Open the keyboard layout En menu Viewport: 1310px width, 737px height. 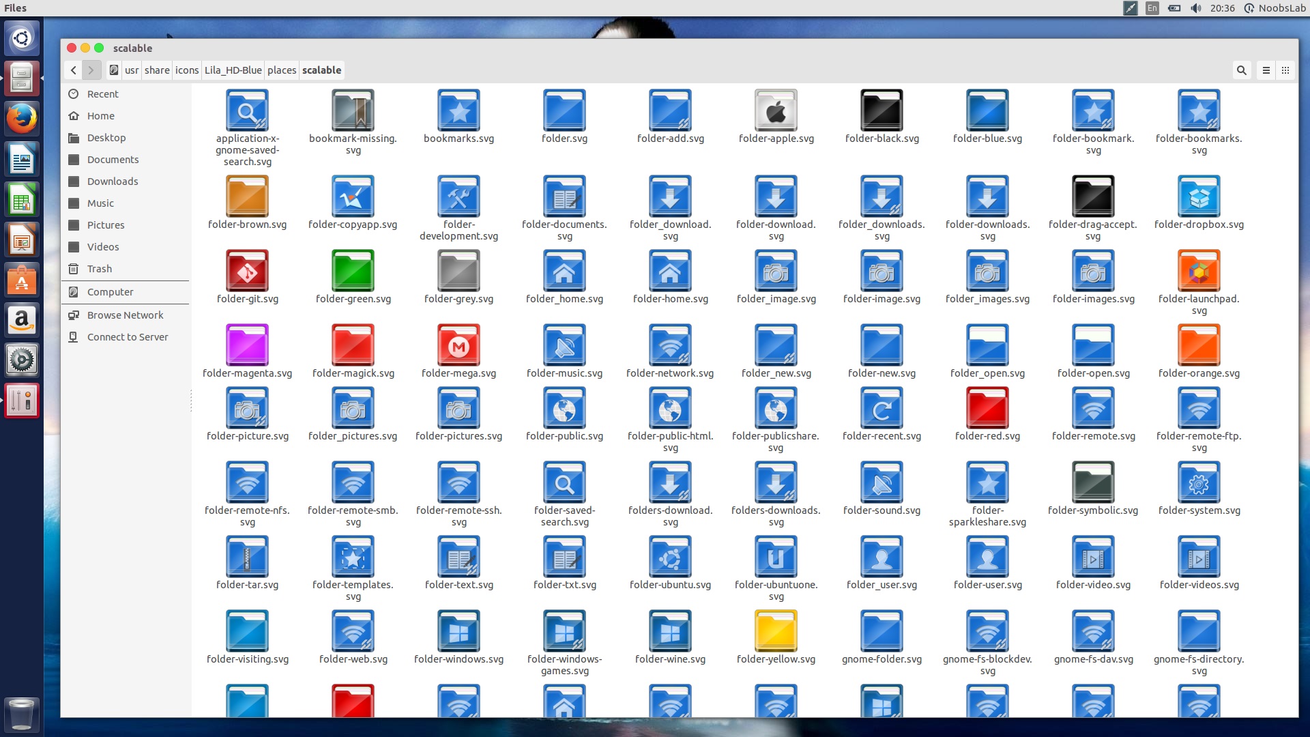(x=1152, y=8)
